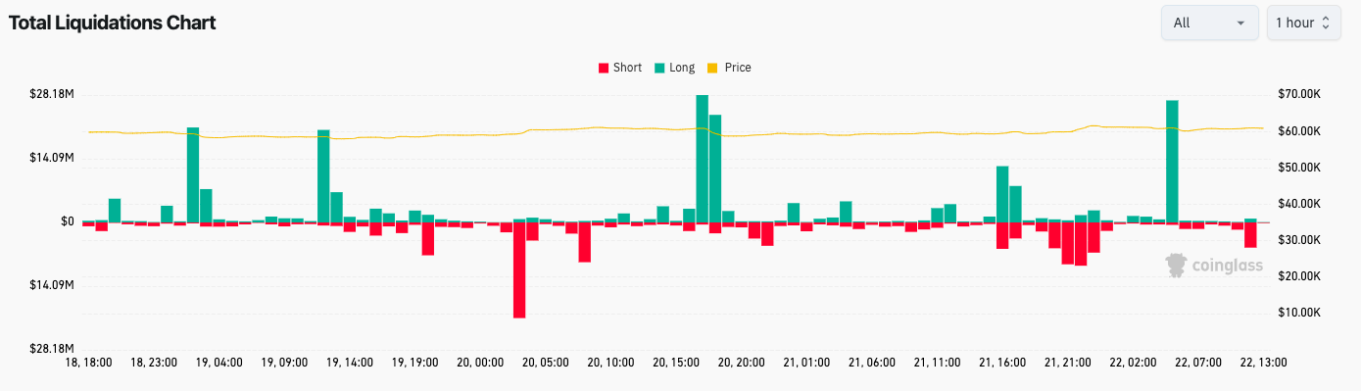Click the top $28.18M axis label
The image size is (1361, 391).
click(53, 94)
